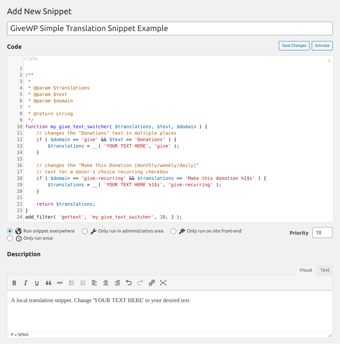Image resolution: width=340 pixels, height=344 pixels.
Task: Save Changes to the snippet
Action: click(294, 46)
